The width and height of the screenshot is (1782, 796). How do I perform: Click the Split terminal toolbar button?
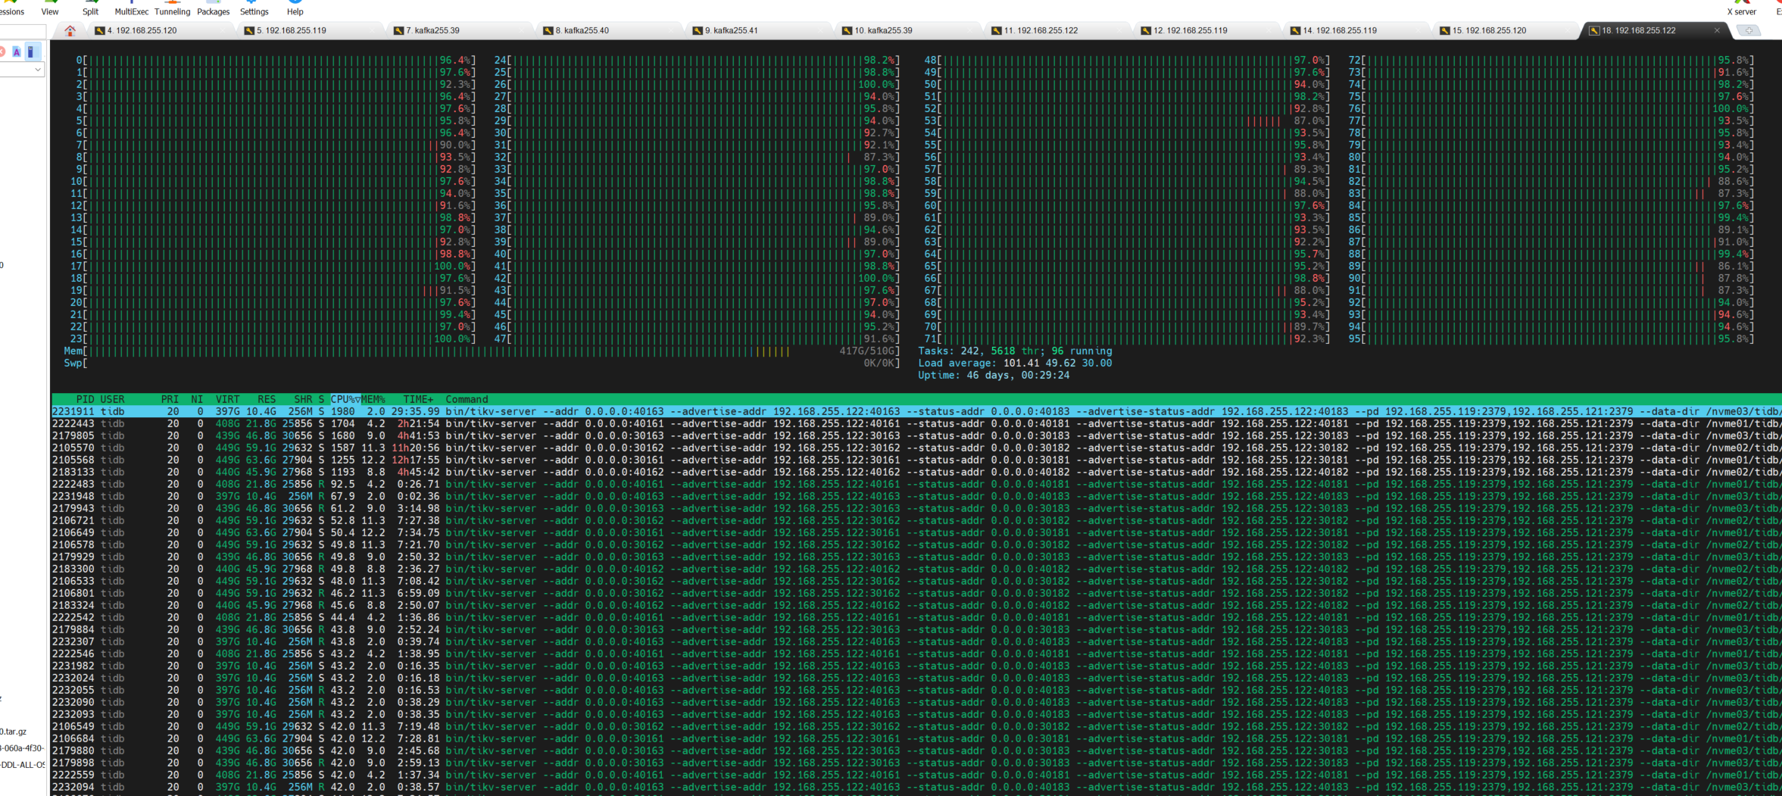(x=91, y=8)
